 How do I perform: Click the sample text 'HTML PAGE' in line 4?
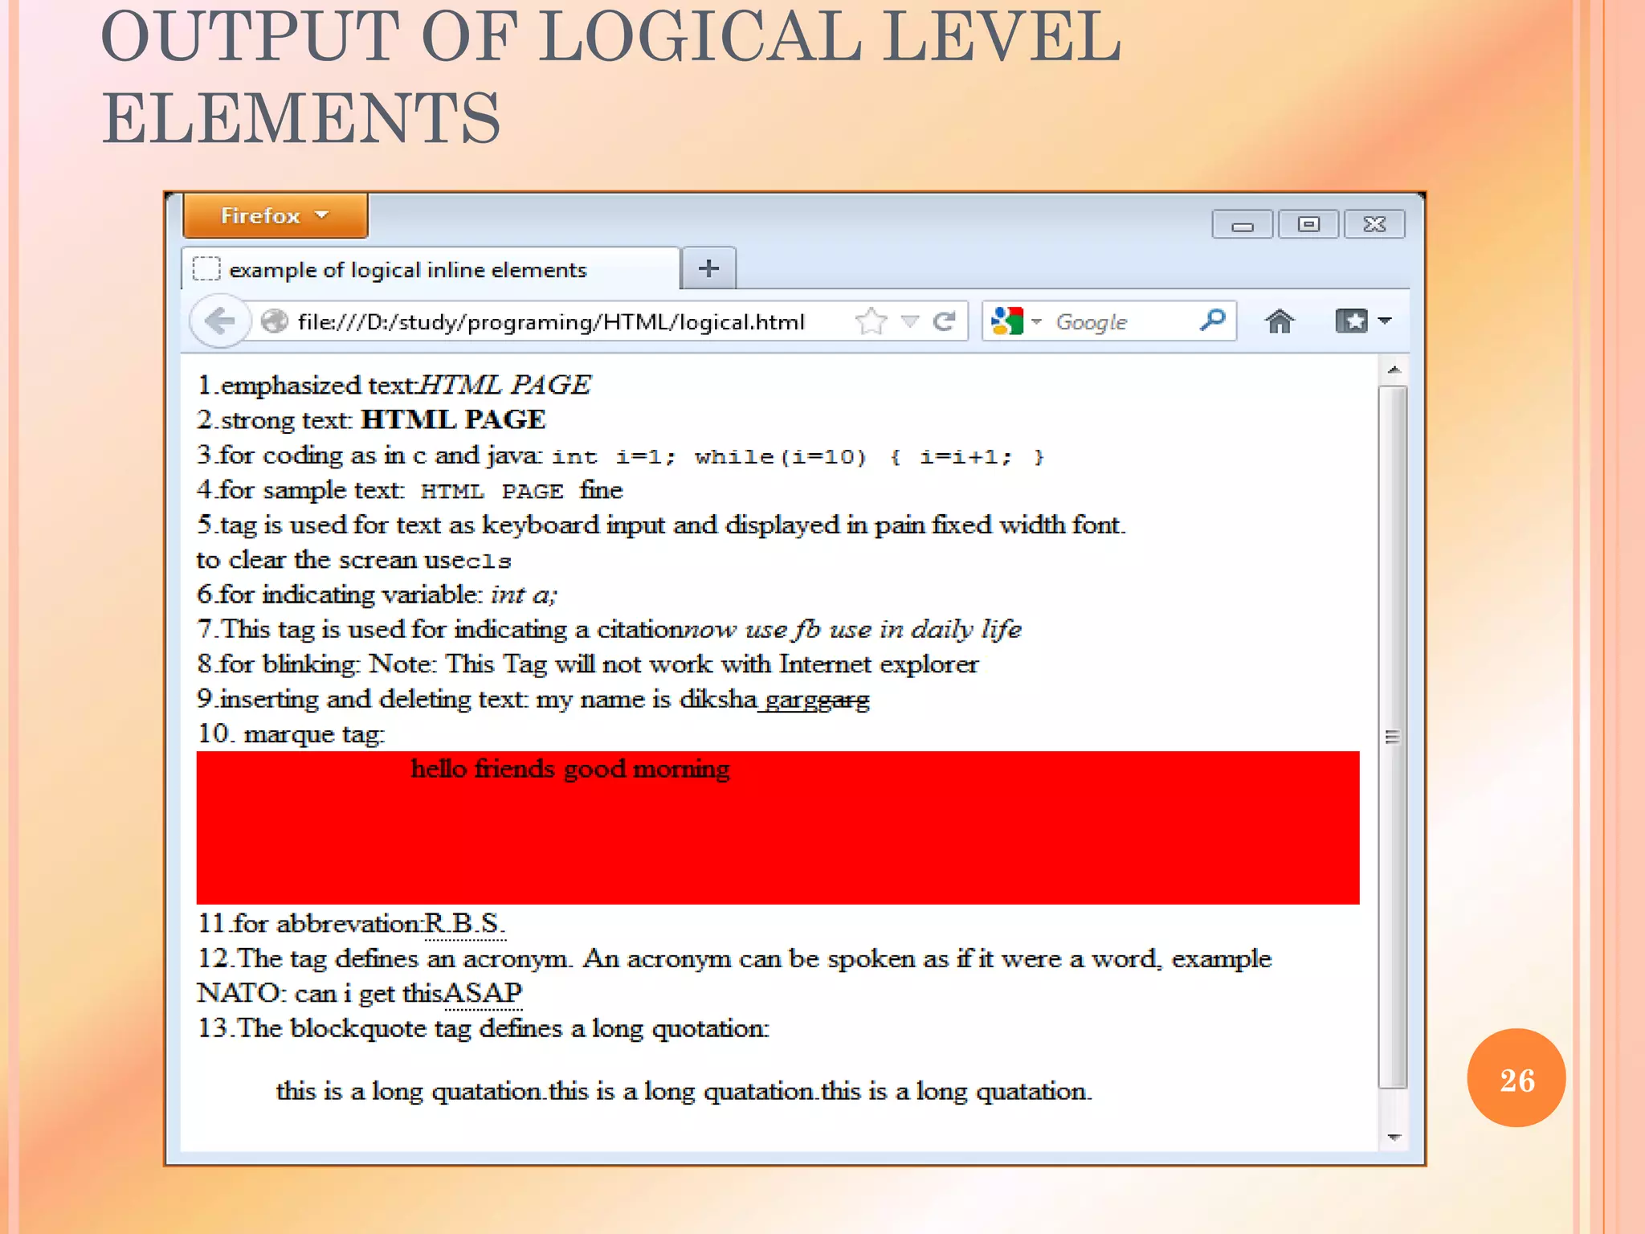(492, 491)
